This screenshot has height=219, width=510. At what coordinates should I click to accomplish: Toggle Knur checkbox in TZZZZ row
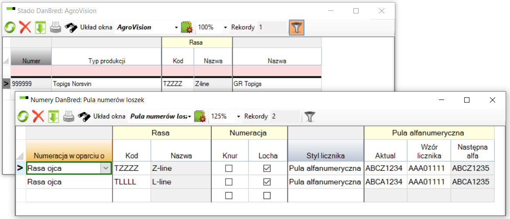(x=229, y=168)
